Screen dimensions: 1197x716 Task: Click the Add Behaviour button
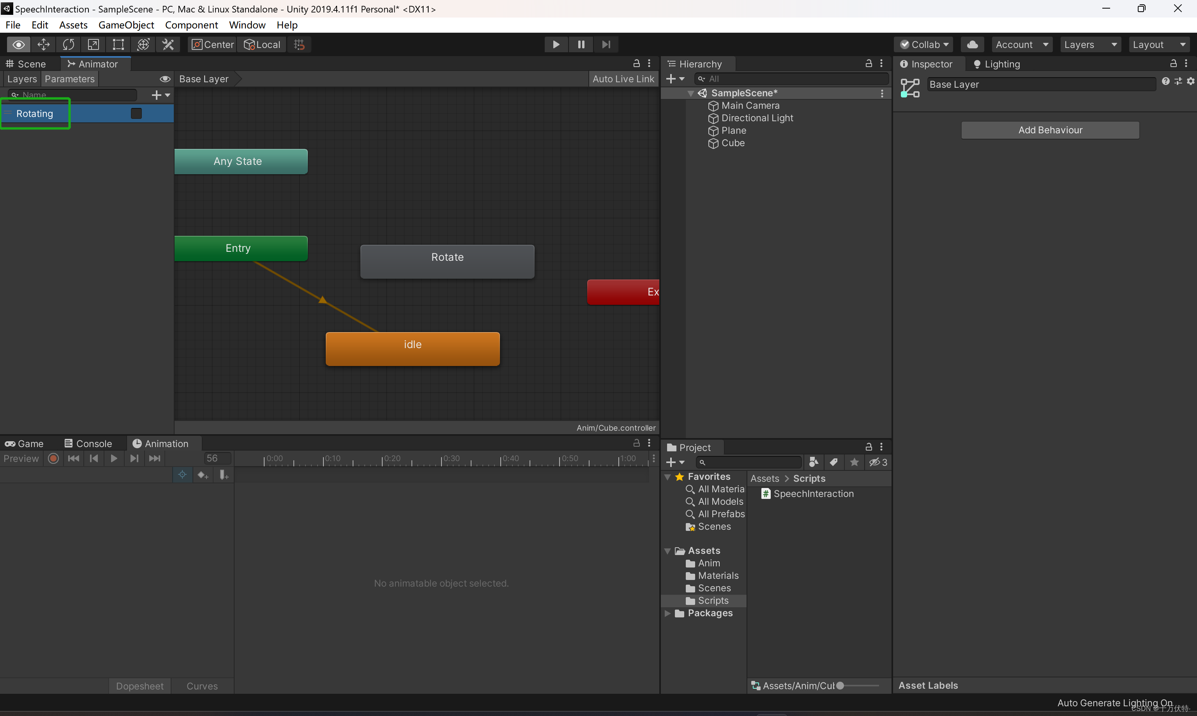coord(1050,130)
